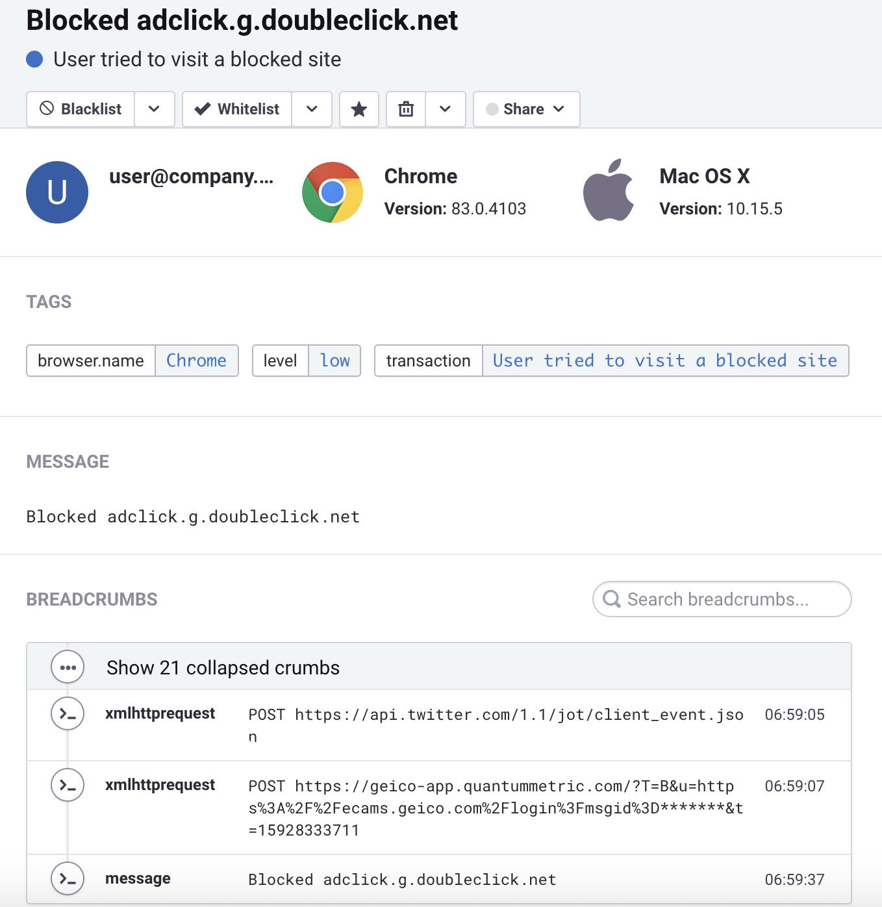Screen dimensions: 882x907
Task: Open the Share dropdown
Action: point(526,109)
